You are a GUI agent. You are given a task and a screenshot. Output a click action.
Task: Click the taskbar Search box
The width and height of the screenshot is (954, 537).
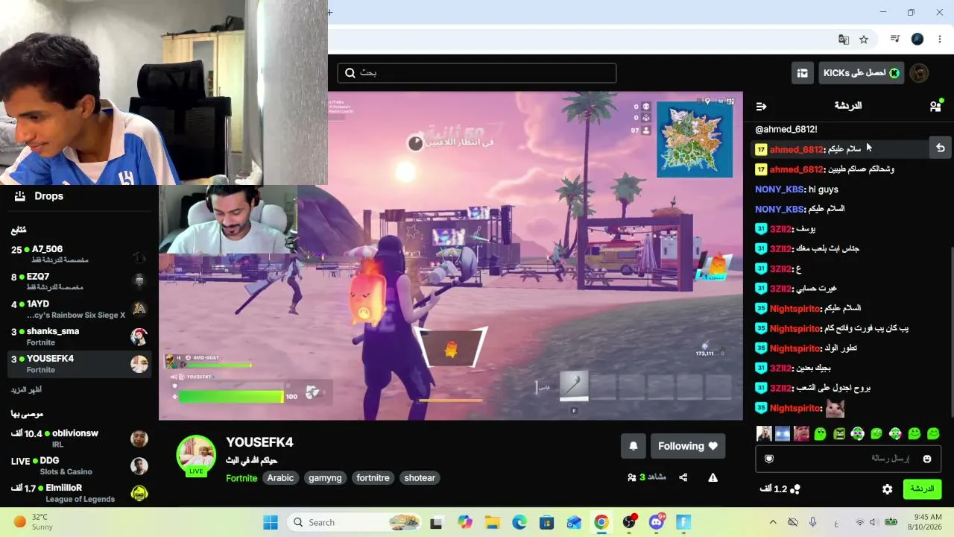coord(356,522)
